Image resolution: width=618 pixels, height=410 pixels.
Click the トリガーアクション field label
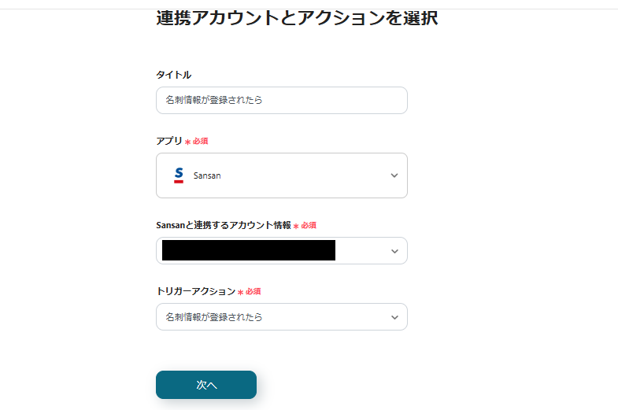[x=195, y=291]
